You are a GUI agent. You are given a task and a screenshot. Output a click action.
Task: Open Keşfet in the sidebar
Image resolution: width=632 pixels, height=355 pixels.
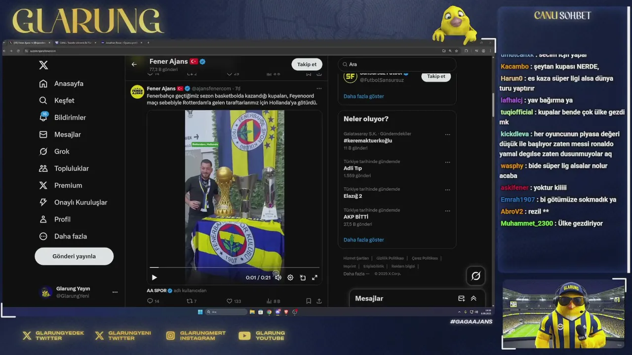[57, 101]
